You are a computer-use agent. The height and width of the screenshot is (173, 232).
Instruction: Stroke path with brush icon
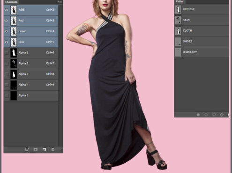pyautogui.click(x=206, y=115)
